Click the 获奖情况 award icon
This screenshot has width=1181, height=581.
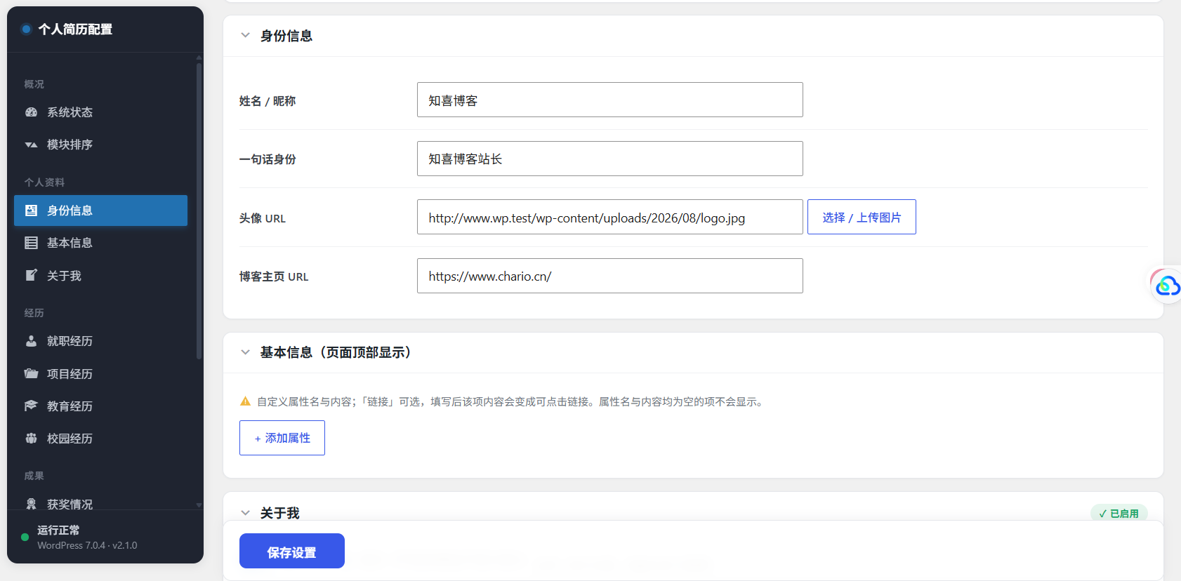pyautogui.click(x=31, y=504)
